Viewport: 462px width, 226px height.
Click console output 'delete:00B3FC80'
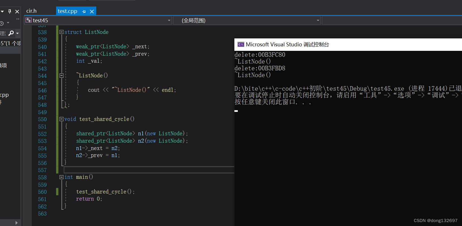click(260, 55)
